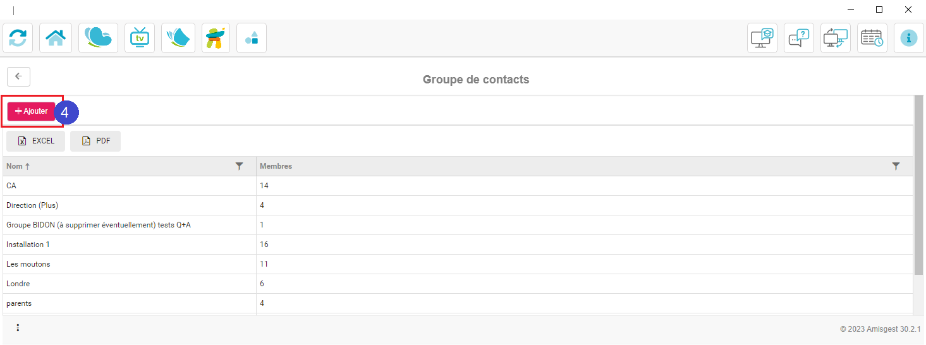The width and height of the screenshot is (926, 345).
Task: Show the information 'i' icon
Action: (909, 38)
